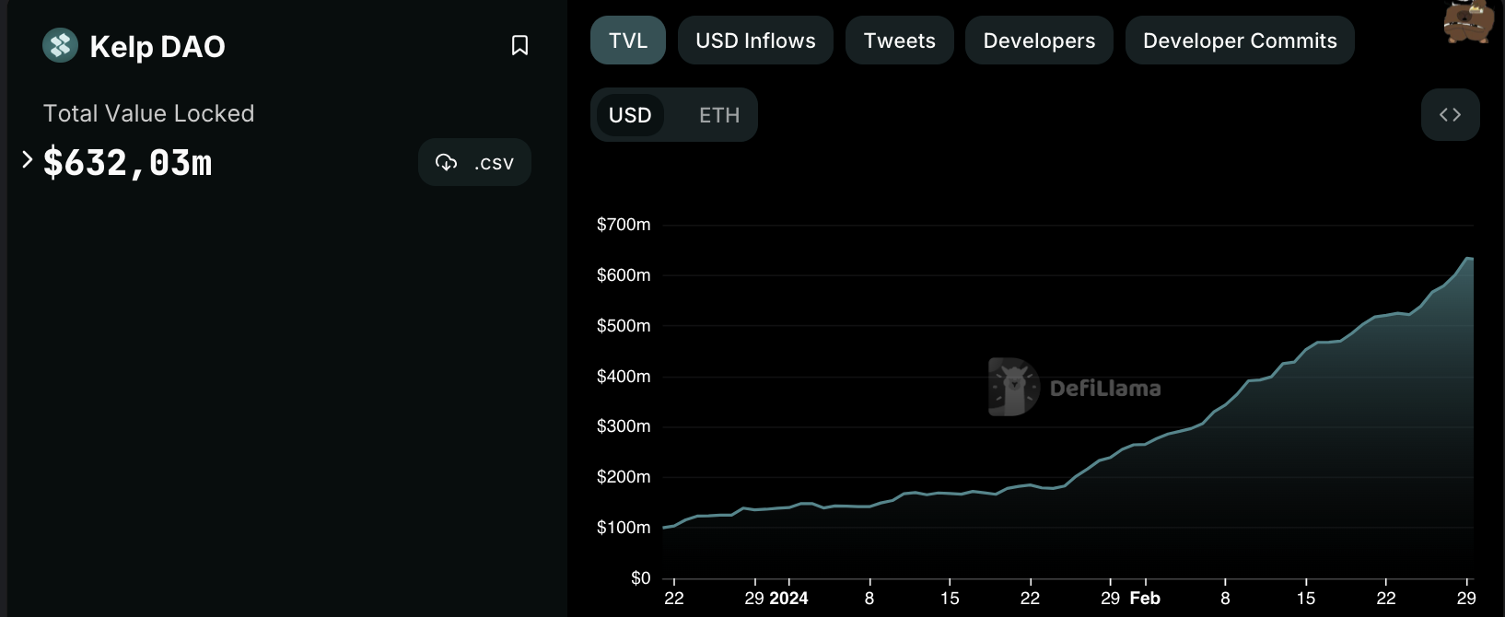Click the chart line's peak at far right
This screenshot has height=617, width=1505.
coord(1468,259)
